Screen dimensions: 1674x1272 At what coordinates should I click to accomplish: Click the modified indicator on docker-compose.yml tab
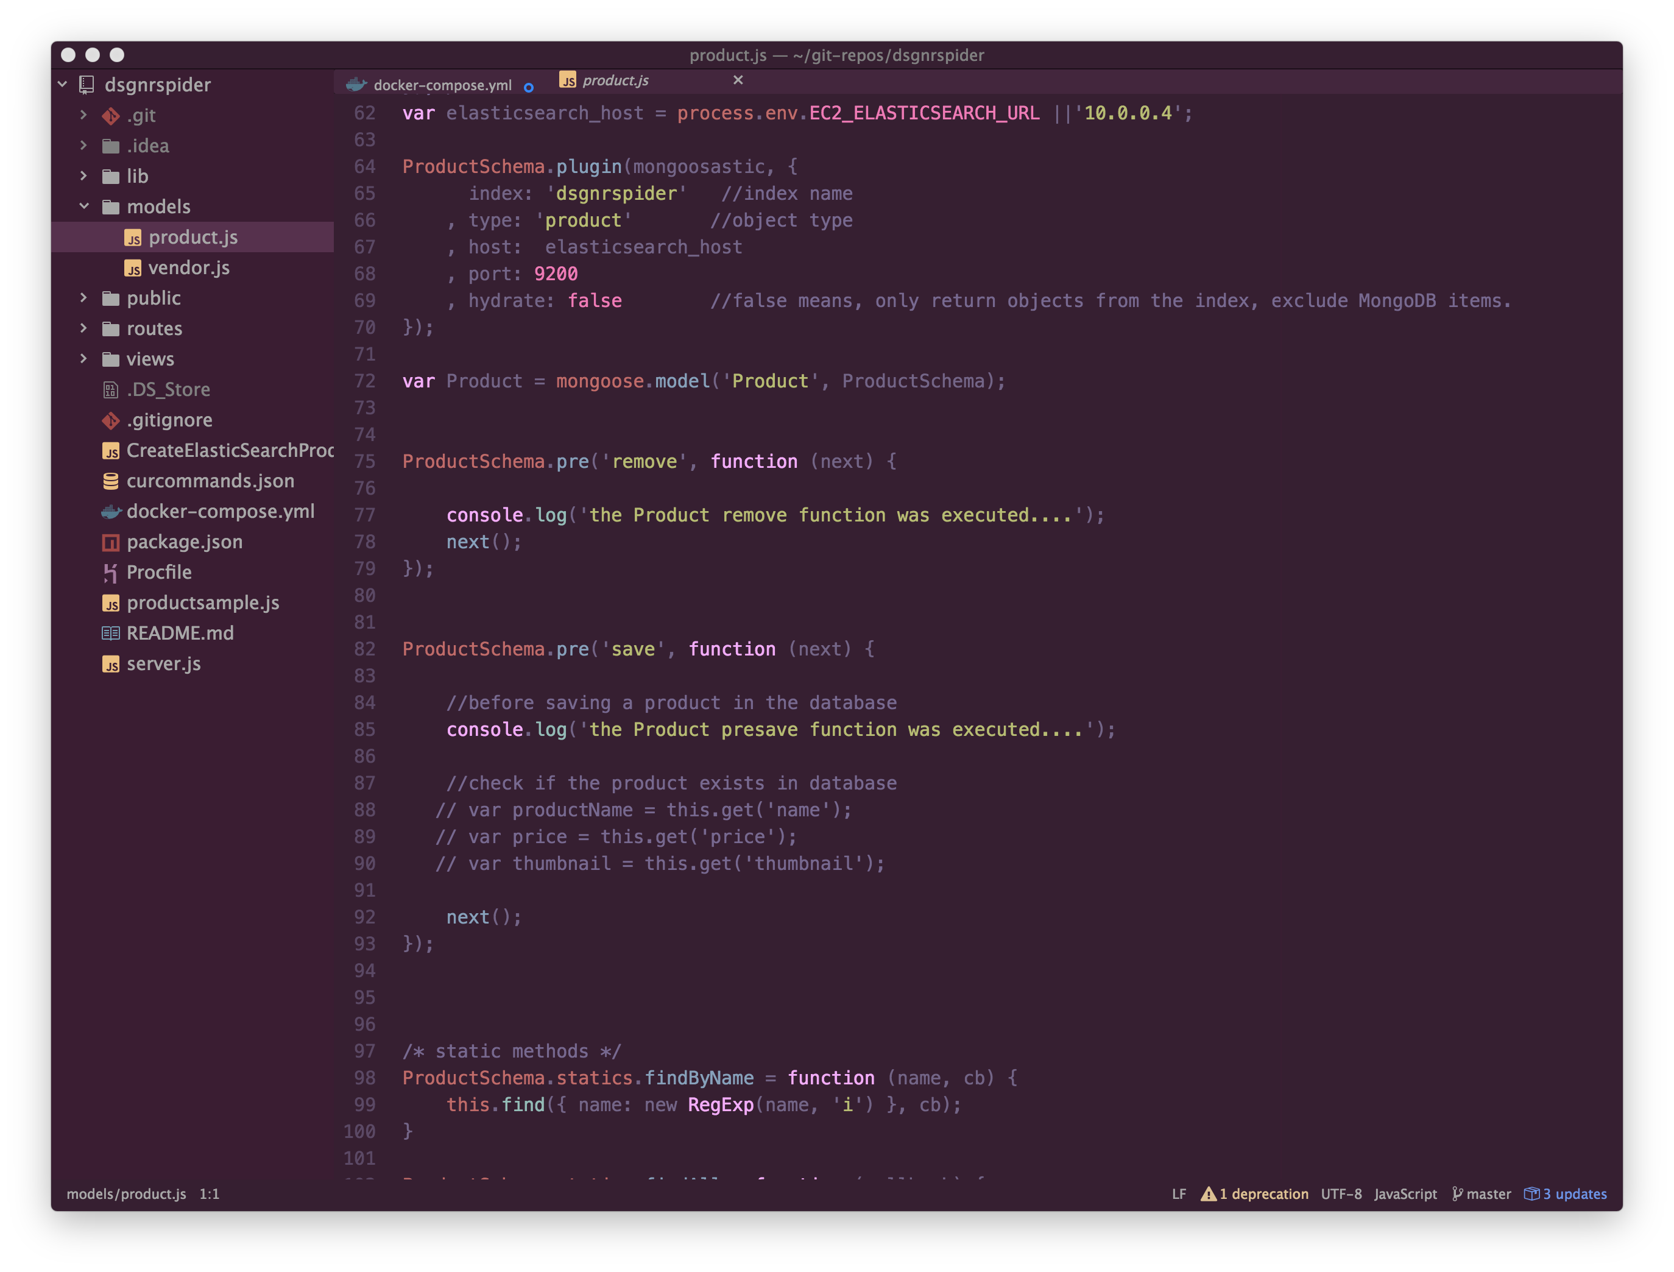pos(529,87)
